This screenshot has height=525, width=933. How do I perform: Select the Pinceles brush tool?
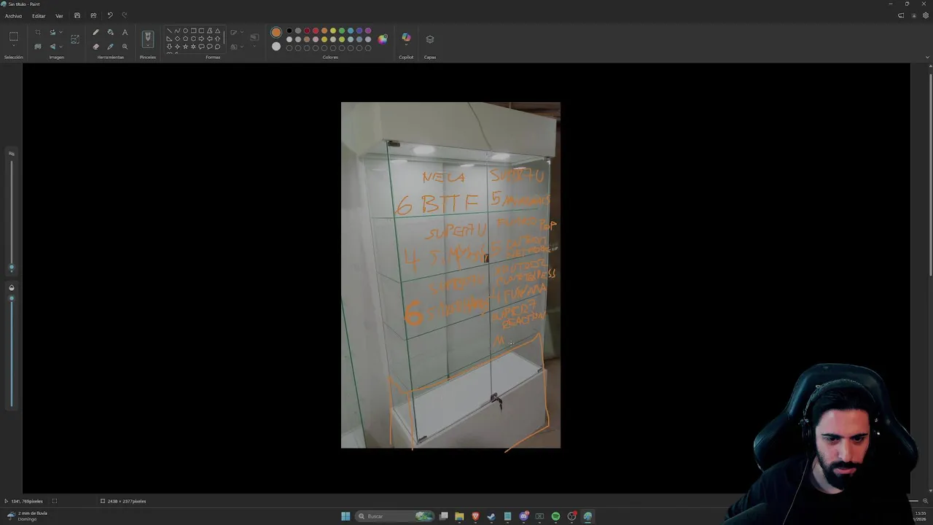[x=148, y=36]
